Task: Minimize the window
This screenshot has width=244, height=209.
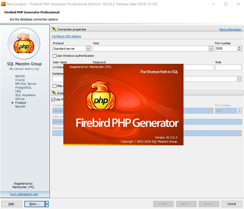Action: (x=213, y=4)
